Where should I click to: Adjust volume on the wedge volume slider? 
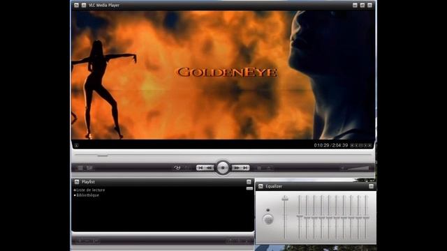tap(358, 168)
